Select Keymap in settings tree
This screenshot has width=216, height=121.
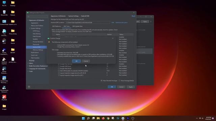pyautogui.click(x=32, y=61)
